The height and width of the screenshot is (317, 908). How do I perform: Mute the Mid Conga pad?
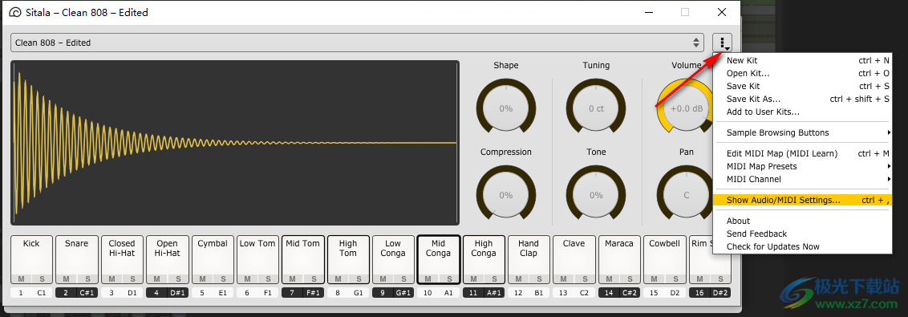(428, 278)
